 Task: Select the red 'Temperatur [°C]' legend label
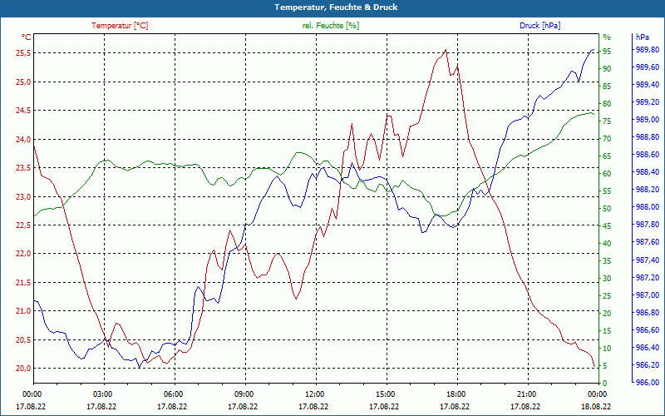pos(120,26)
